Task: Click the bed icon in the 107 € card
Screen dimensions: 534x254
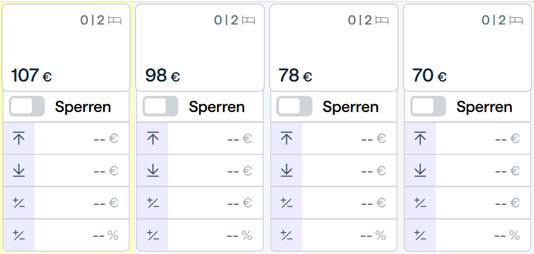Action: pyautogui.click(x=115, y=21)
